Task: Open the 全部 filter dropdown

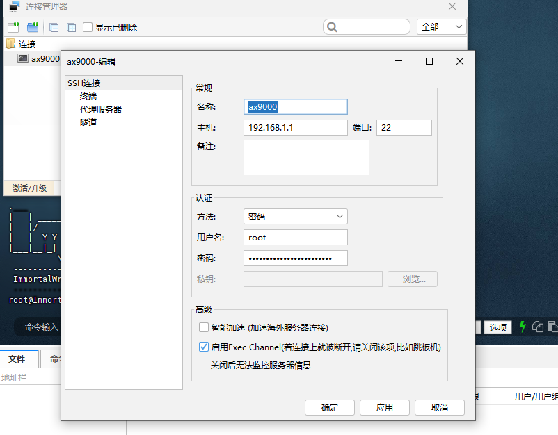Action: 440,26
